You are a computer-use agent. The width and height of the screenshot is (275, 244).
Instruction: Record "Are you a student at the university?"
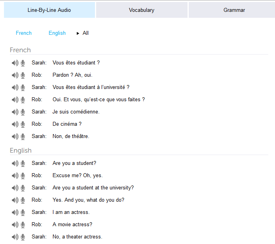[23, 188]
